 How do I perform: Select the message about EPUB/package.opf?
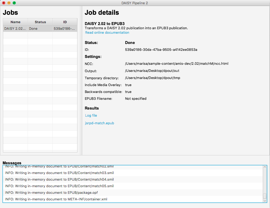(x=132, y=192)
